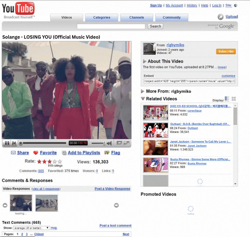Expand the About This Video section
Screen dimensions: 250x237
(145, 61)
